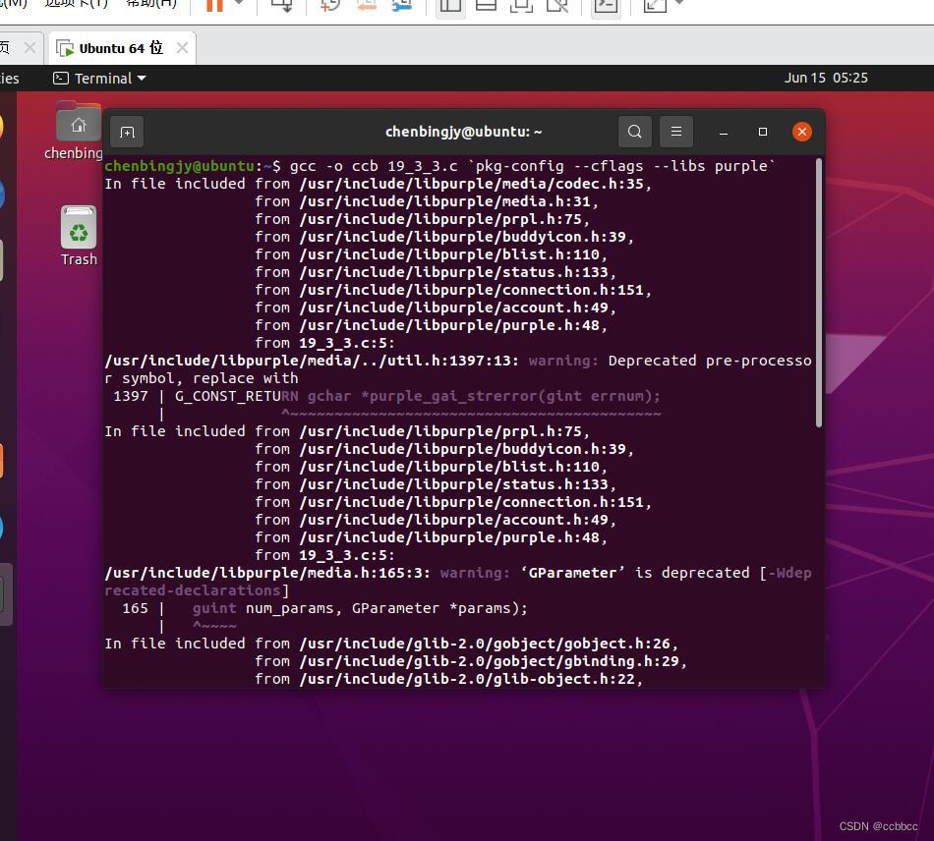The width and height of the screenshot is (934, 841).
Task: Select the Ubuntu 64 位 tab
Action: pyautogui.click(x=121, y=48)
